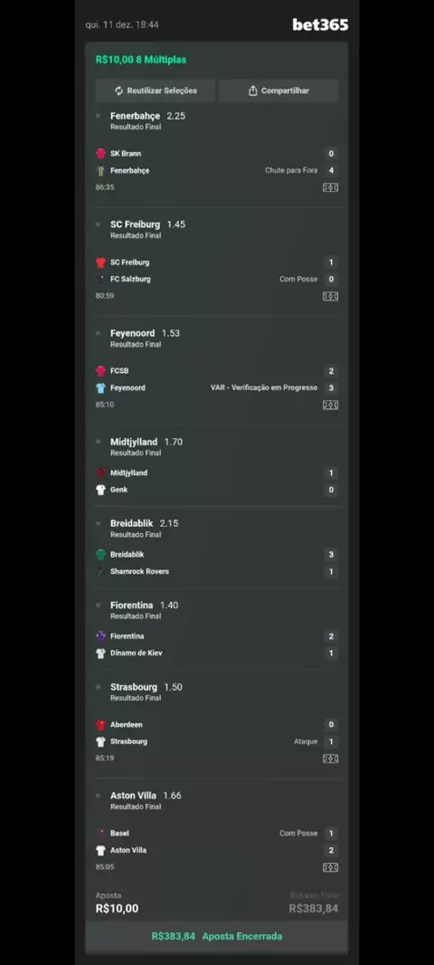This screenshot has width=434, height=965.
Task: Open pitch icon for SC Freiburg match
Action: 331,297
